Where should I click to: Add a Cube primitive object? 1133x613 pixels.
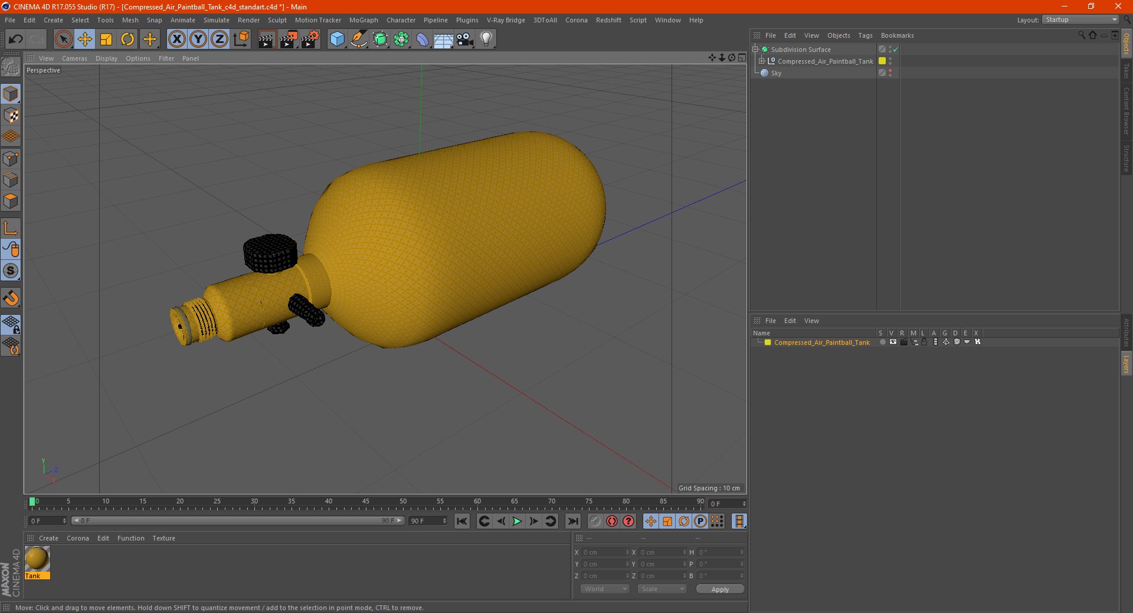pos(337,39)
